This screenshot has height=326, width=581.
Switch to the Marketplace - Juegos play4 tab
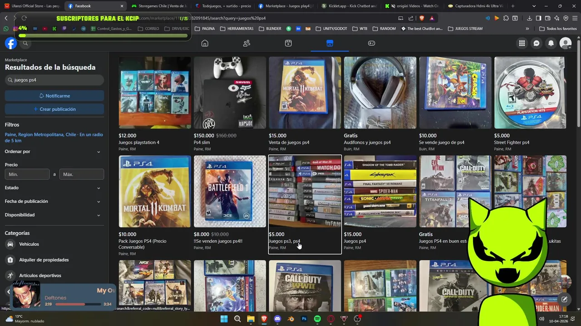point(286,6)
